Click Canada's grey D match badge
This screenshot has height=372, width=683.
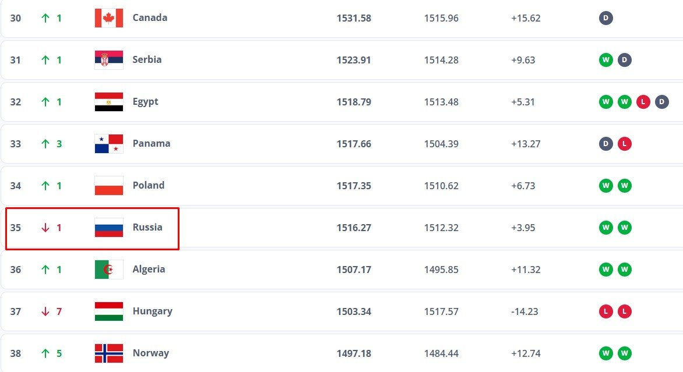tap(606, 18)
